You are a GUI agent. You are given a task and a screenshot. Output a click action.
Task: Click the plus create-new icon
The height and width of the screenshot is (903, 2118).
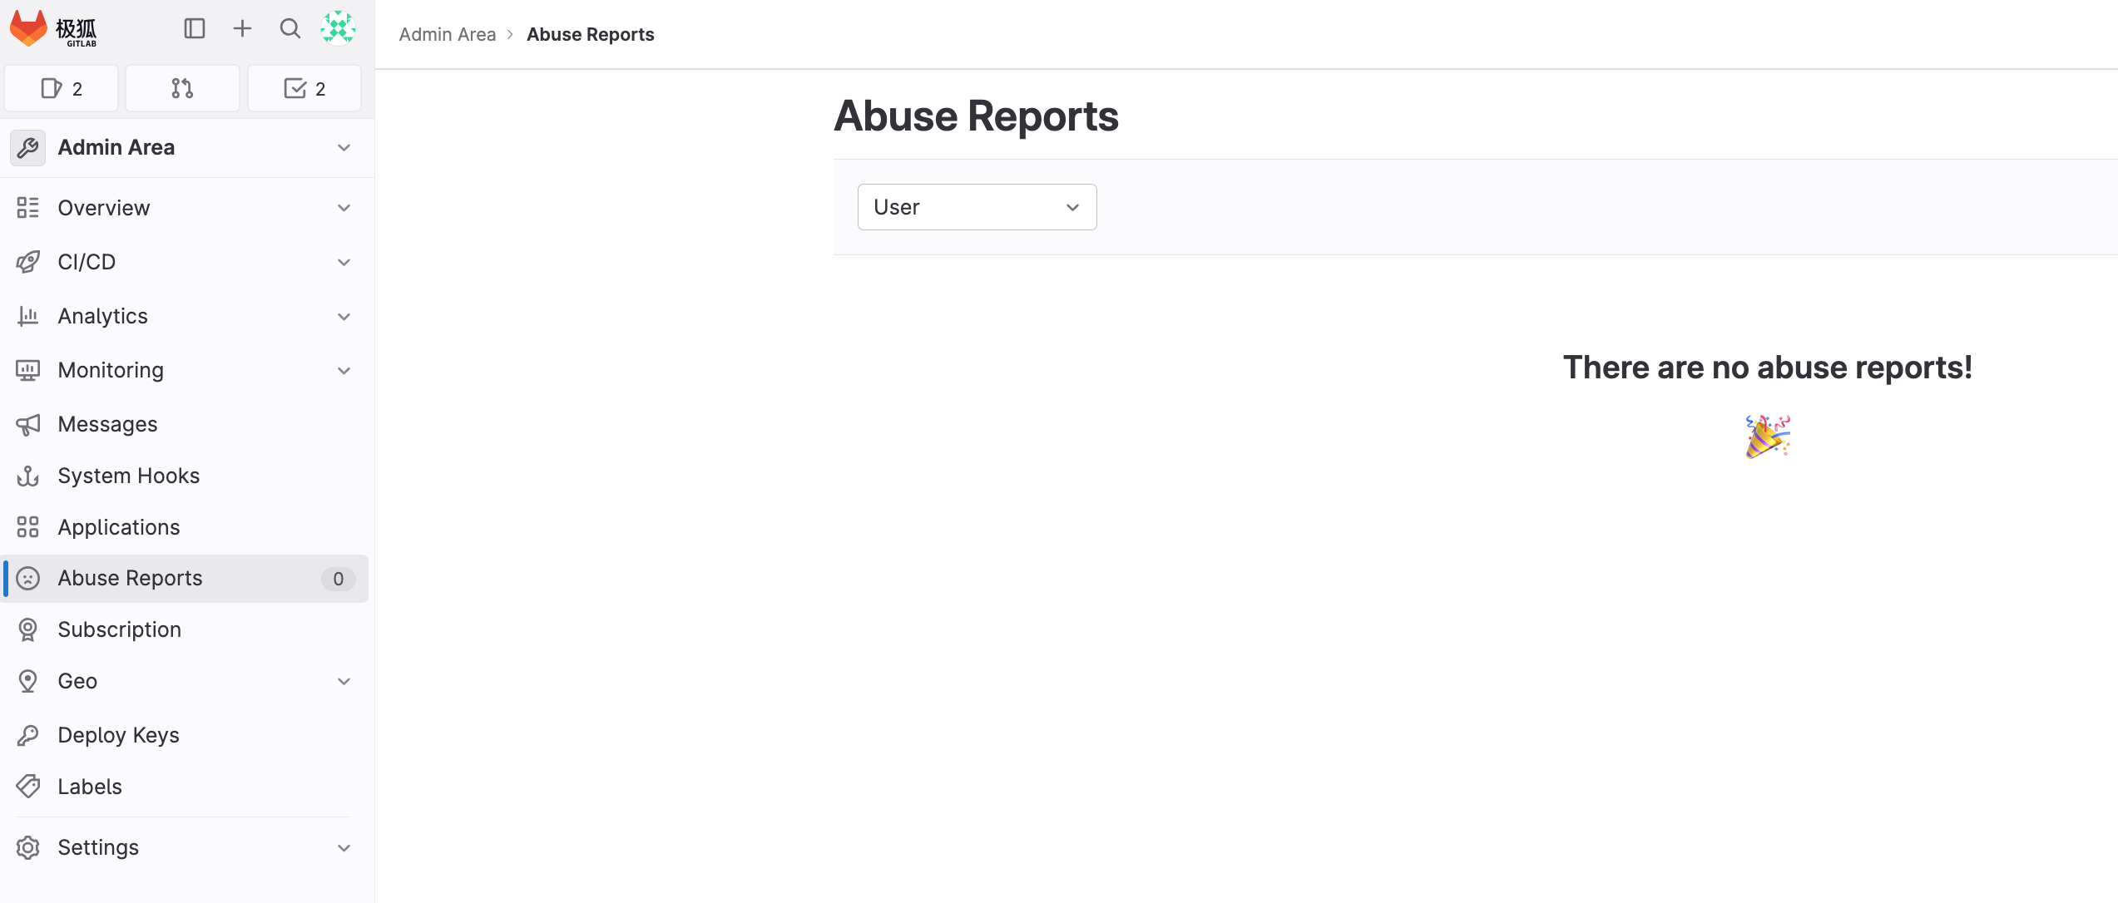(242, 29)
